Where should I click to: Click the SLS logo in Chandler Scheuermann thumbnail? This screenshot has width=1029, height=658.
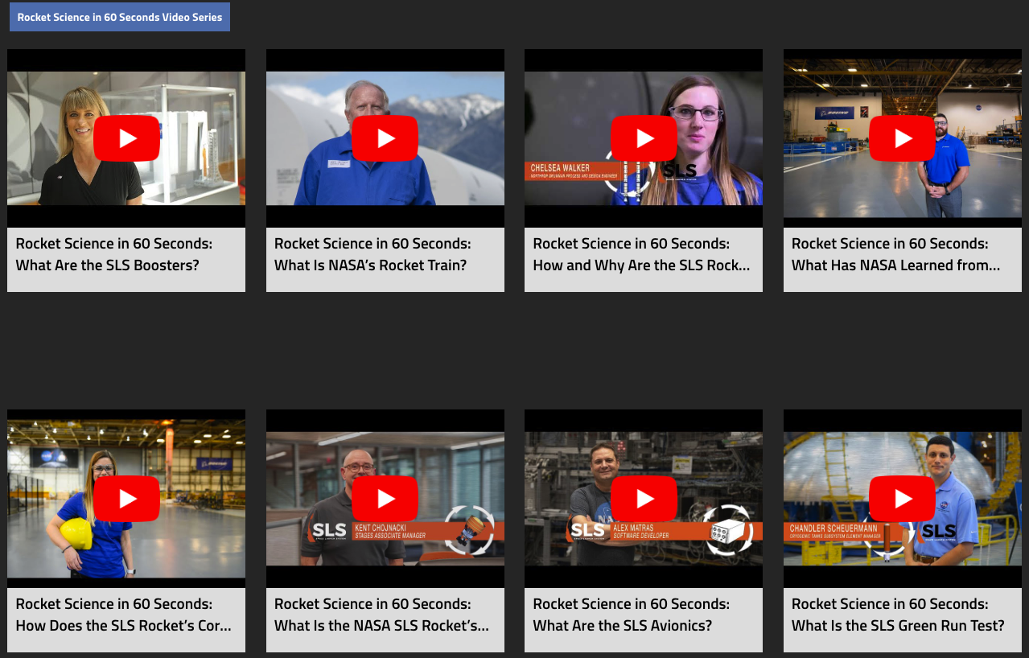pos(938,531)
